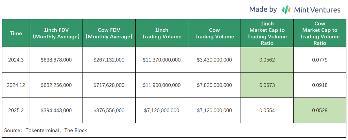
Task: Click the highlighted 0.0529 Cow ratio cell
Action: point(320,110)
